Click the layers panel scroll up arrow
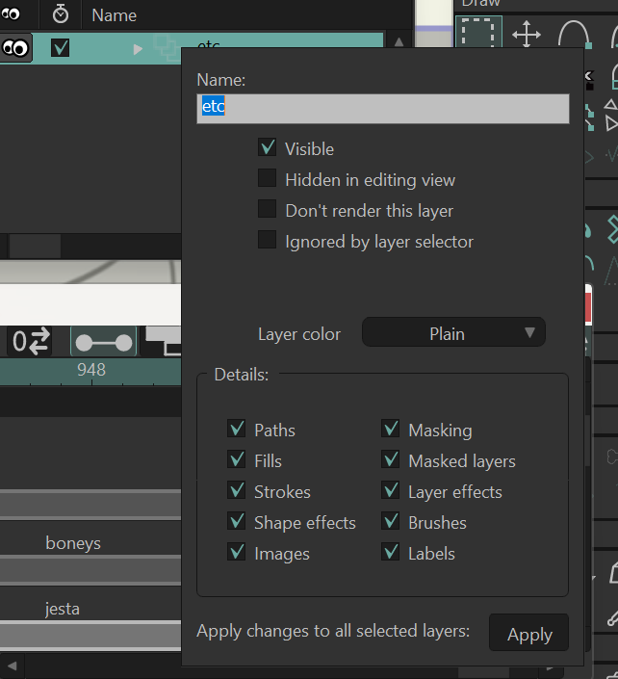This screenshot has width=618, height=679. pos(399,42)
